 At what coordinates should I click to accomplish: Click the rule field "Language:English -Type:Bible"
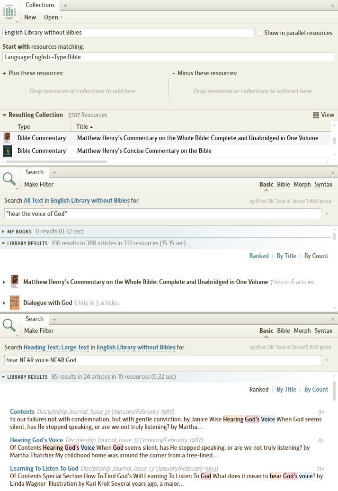click(x=168, y=57)
